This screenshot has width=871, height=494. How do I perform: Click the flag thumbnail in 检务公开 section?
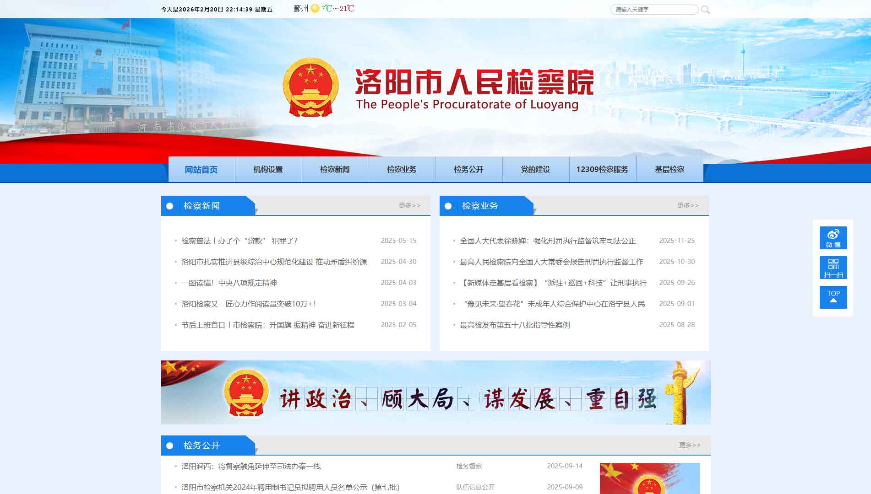coord(649,478)
